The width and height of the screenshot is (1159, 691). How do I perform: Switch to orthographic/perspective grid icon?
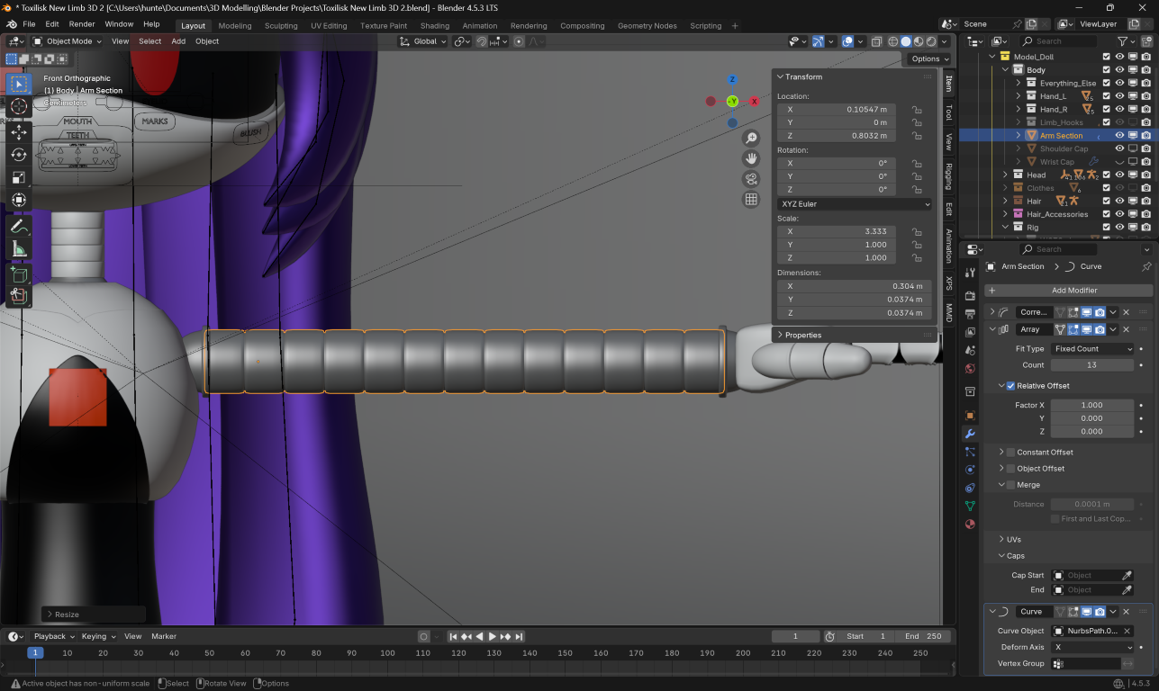coord(751,200)
